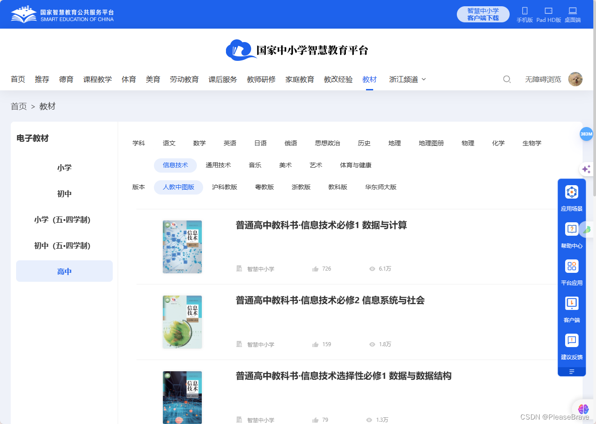Like the 必修2 信息系统与社会 textbook
The width and height of the screenshot is (596, 424).
pos(315,344)
